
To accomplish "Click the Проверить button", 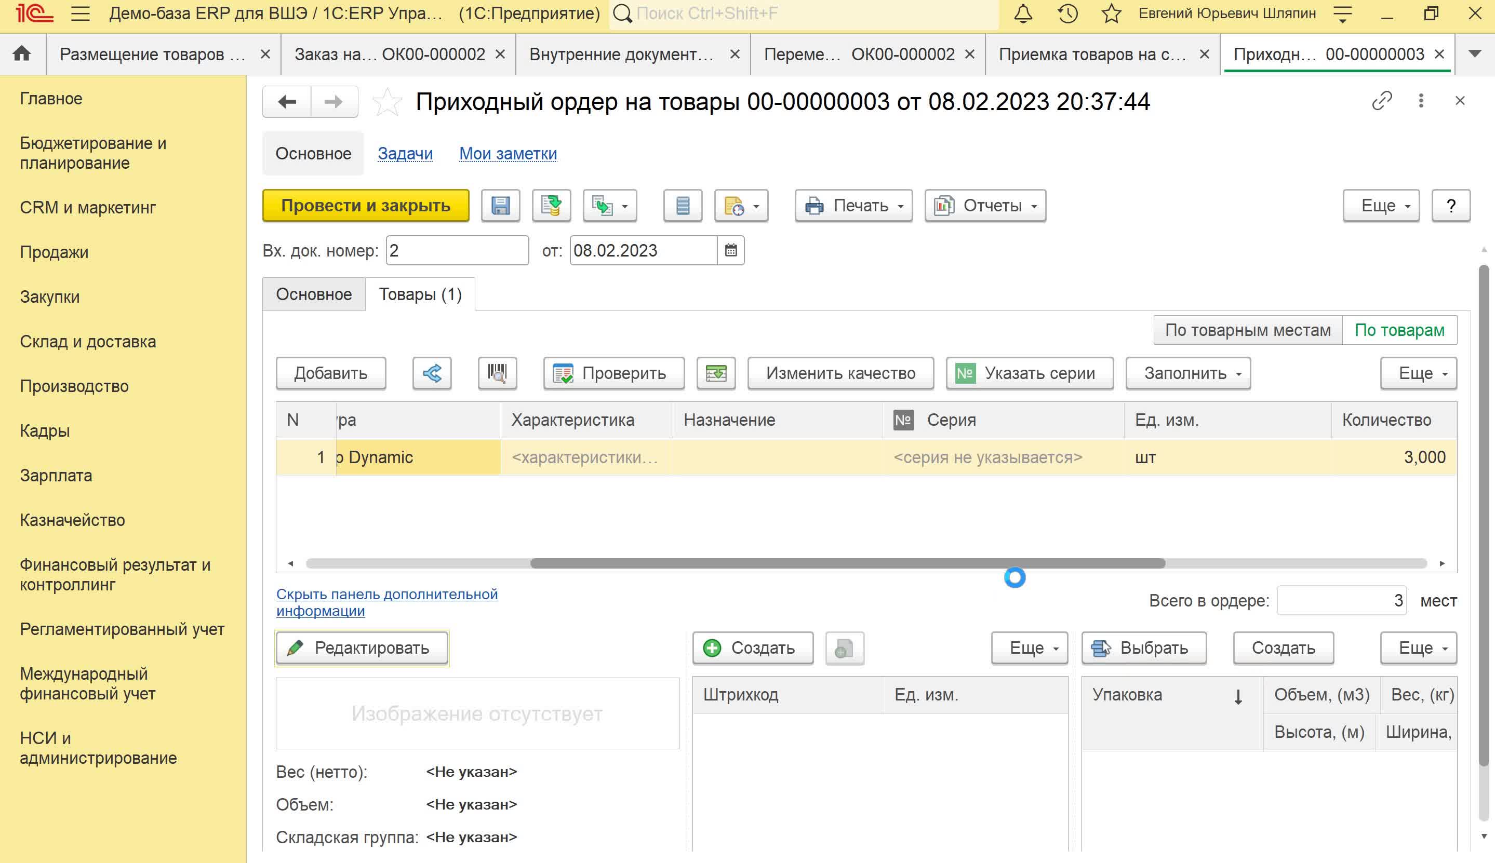I will point(614,373).
